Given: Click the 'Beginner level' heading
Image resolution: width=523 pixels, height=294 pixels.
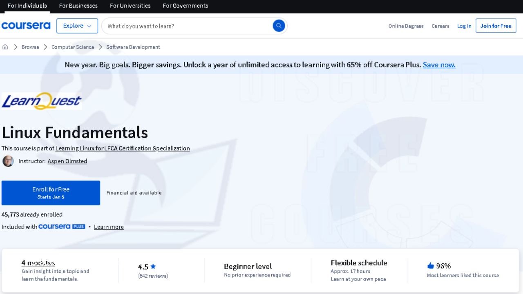Looking at the screenshot, I should [x=248, y=266].
